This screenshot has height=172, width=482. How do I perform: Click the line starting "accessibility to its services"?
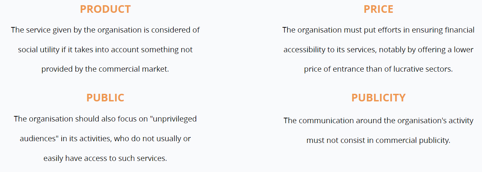[378, 49]
